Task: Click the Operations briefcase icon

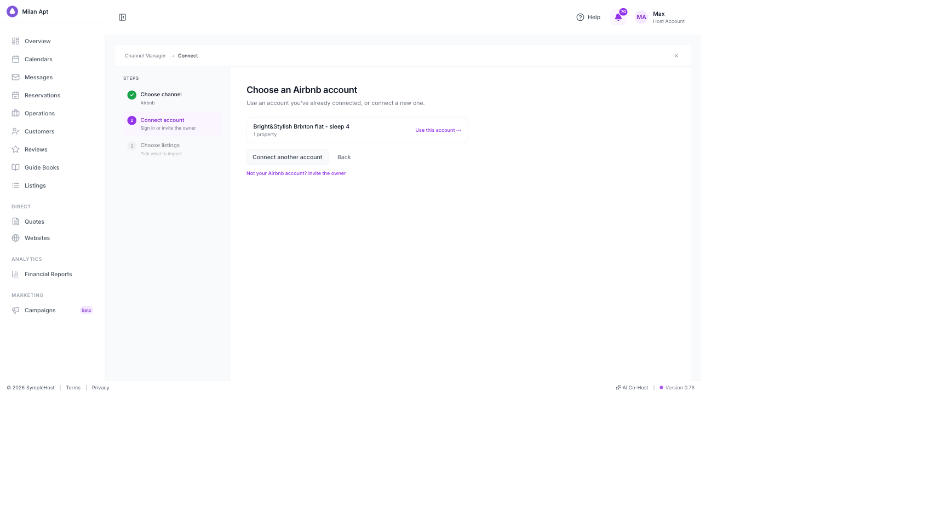Action: [x=16, y=113]
